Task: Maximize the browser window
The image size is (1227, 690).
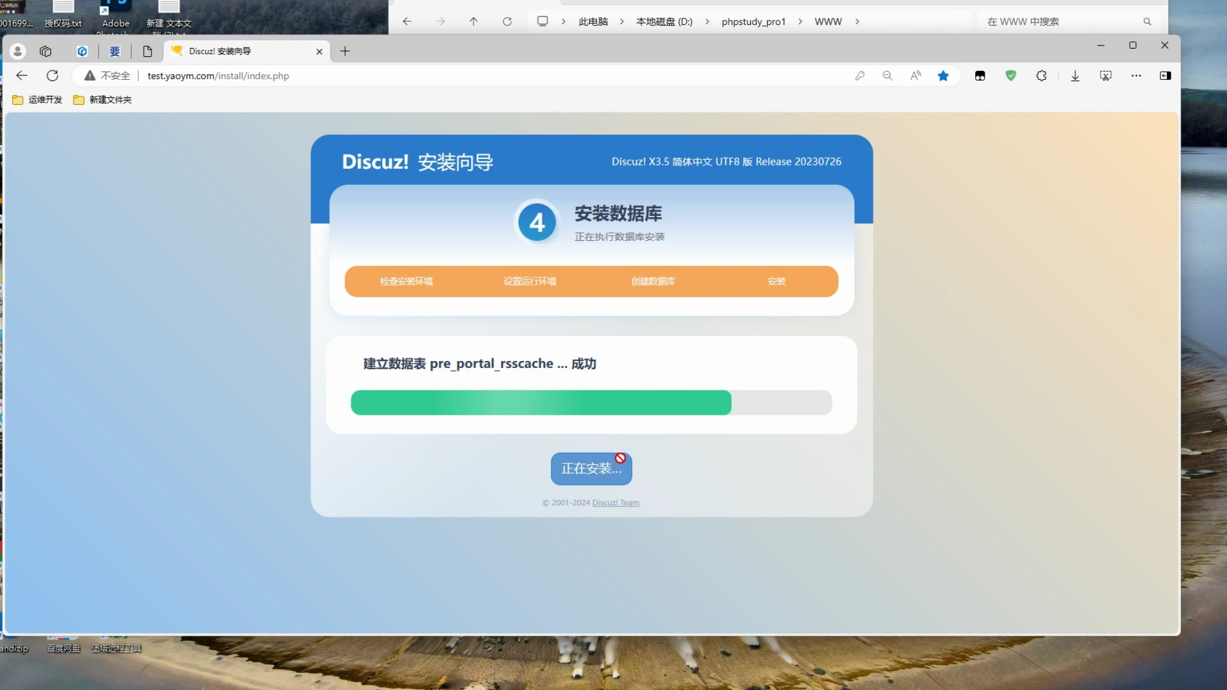Action: 1132,45
